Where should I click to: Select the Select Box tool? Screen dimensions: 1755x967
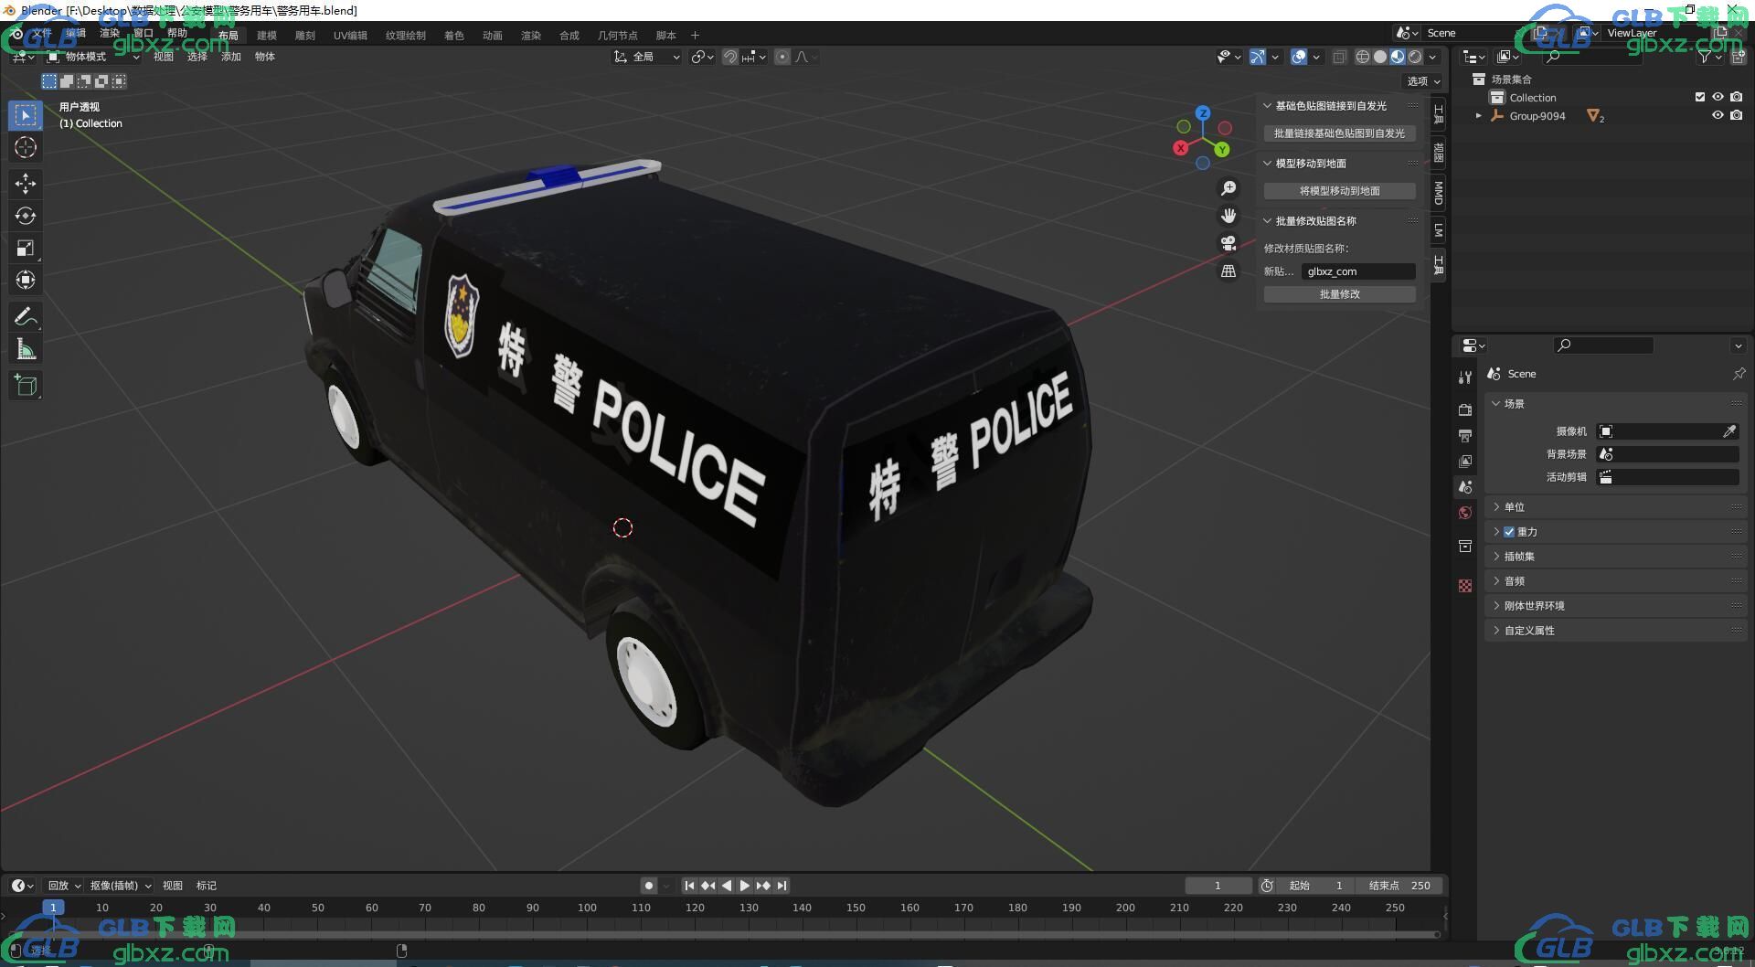click(26, 115)
